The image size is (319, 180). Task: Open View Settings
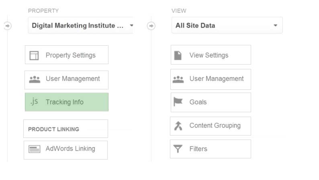point(211,55)
